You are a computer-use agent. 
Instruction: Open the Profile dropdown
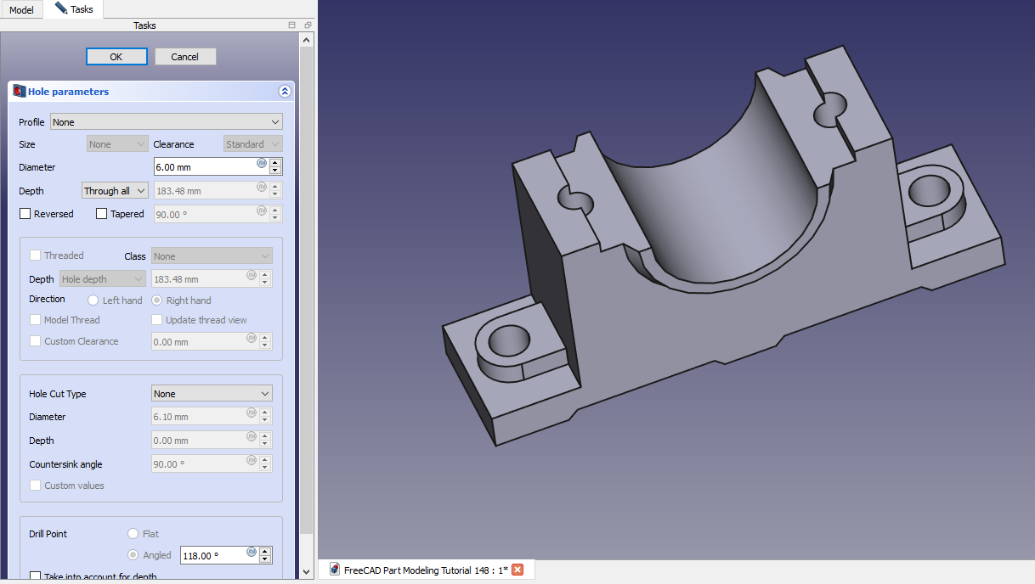tap(166, 122)
